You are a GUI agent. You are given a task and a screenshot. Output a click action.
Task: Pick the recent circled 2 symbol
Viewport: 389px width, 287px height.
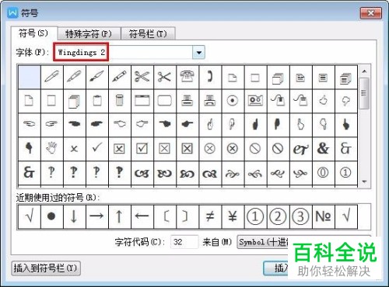pyautogui.click(x=278, y=216)
